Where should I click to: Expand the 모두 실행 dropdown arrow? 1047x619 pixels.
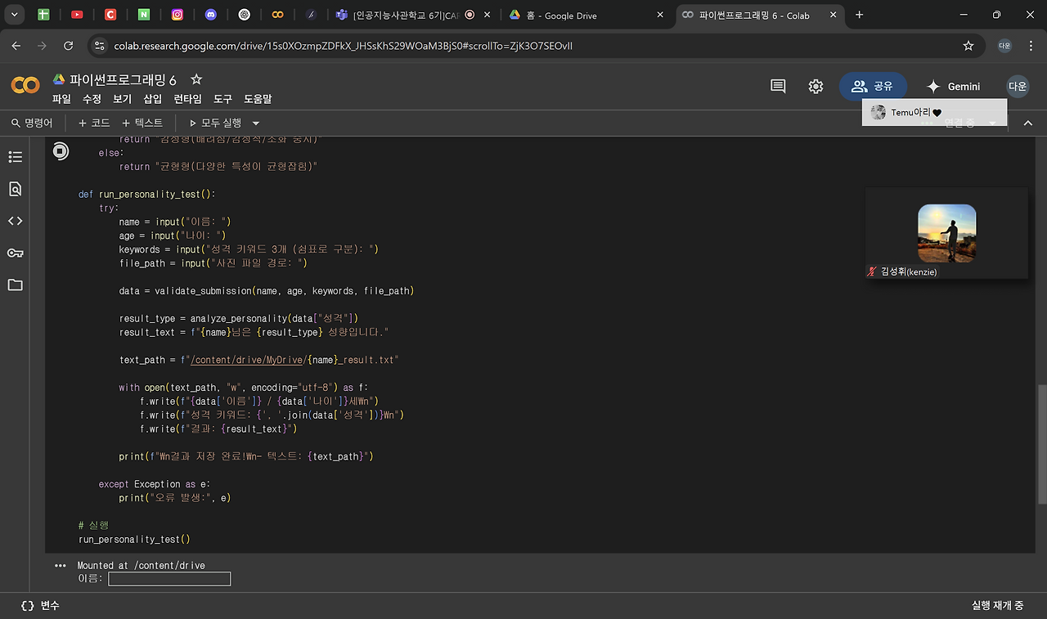click(x=255, y=123)
